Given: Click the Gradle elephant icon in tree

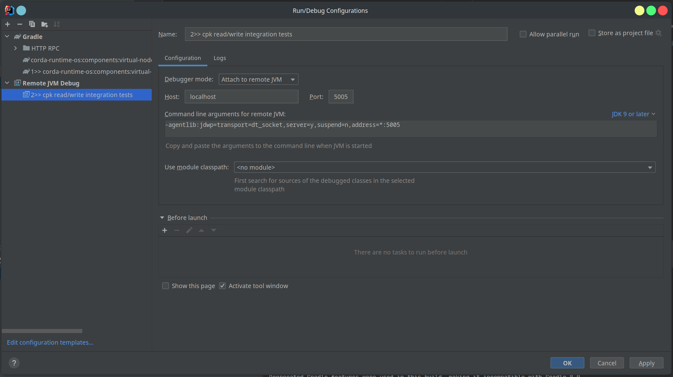Looking at the screenshot, I should (x=18, y=36).
